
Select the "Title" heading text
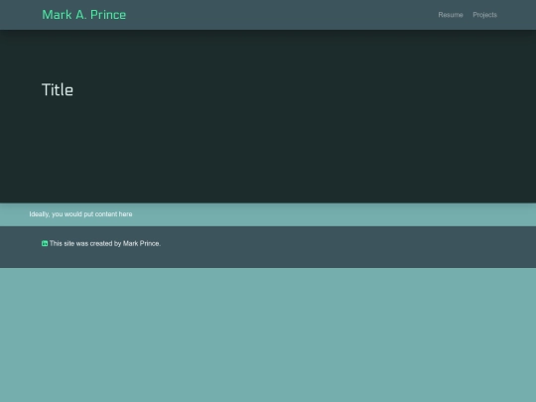58,90
